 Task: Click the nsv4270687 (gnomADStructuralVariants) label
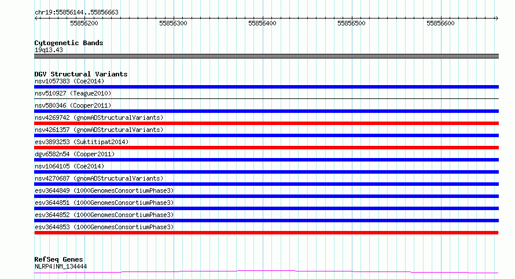pos(99,178)
